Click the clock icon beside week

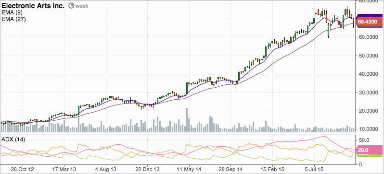pos(71,6)
